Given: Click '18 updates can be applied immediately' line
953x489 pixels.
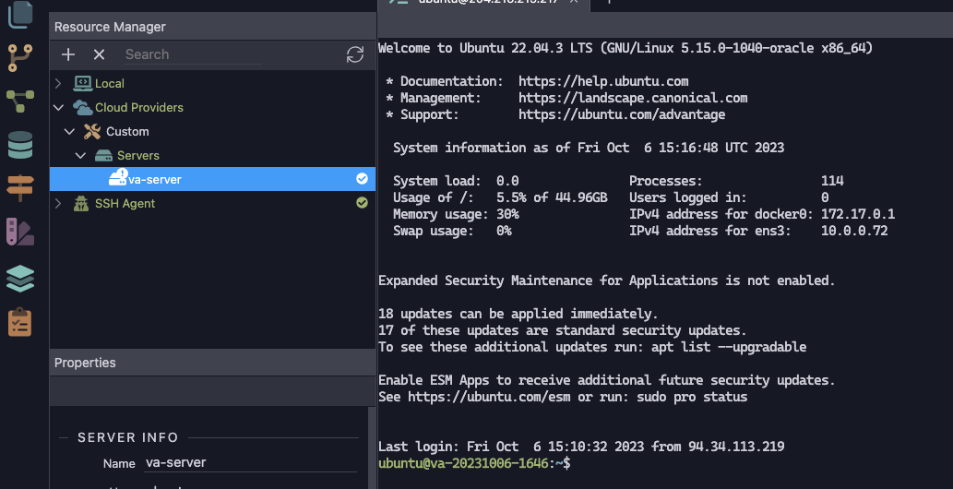Looking at the screenshot, I should point(518,314).
